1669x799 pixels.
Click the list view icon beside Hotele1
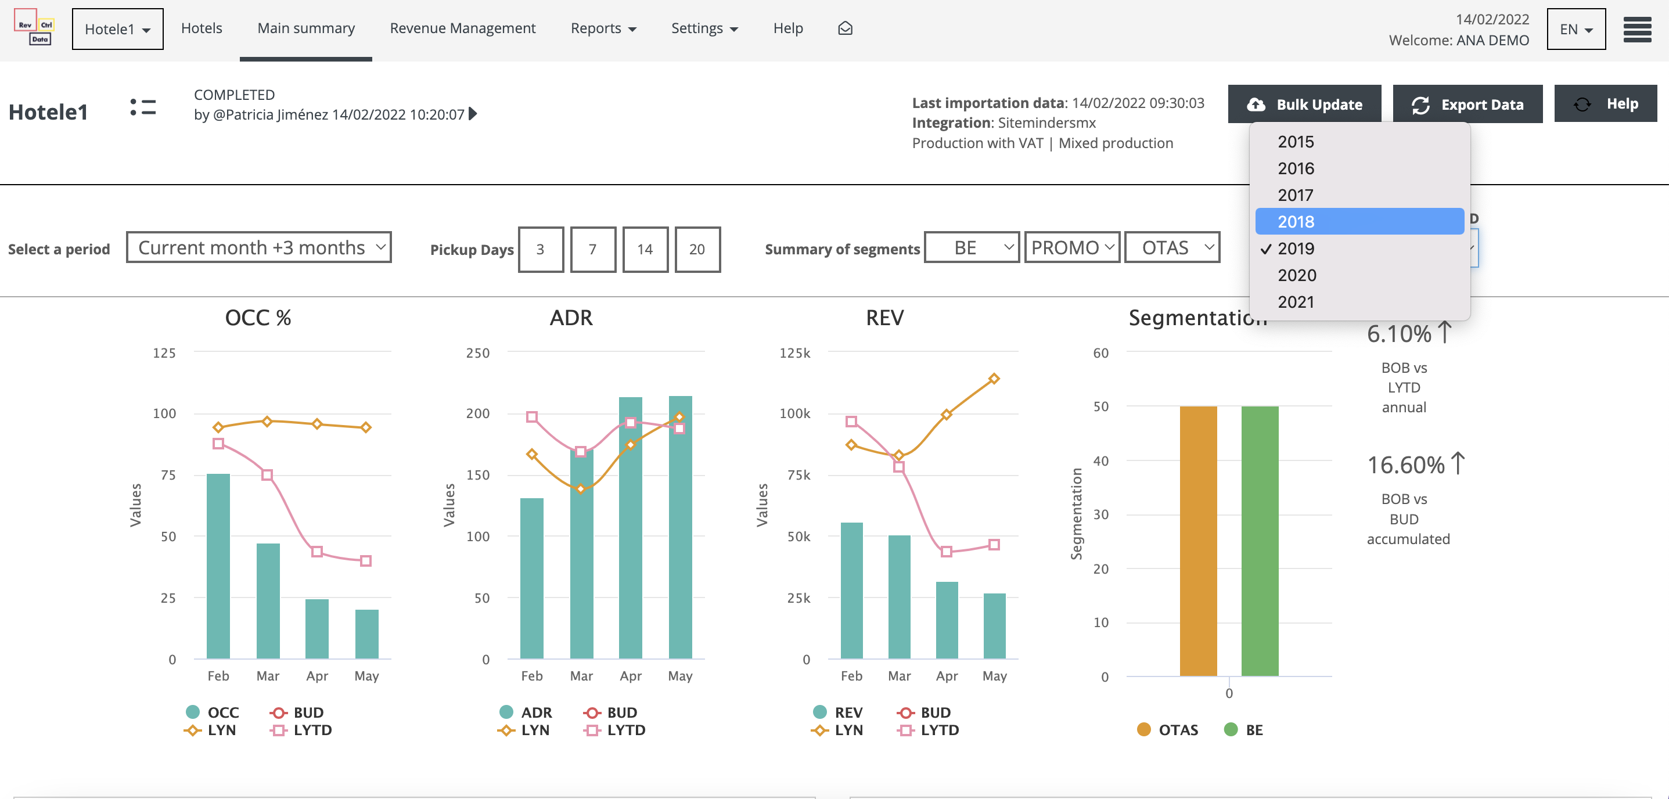tap(142, 107)
